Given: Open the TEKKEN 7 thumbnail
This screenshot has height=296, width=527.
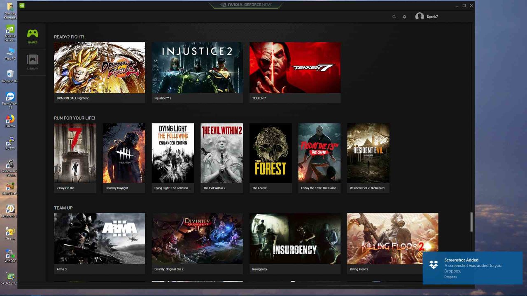Looking at the screenshot, I should tap(295, 68).
